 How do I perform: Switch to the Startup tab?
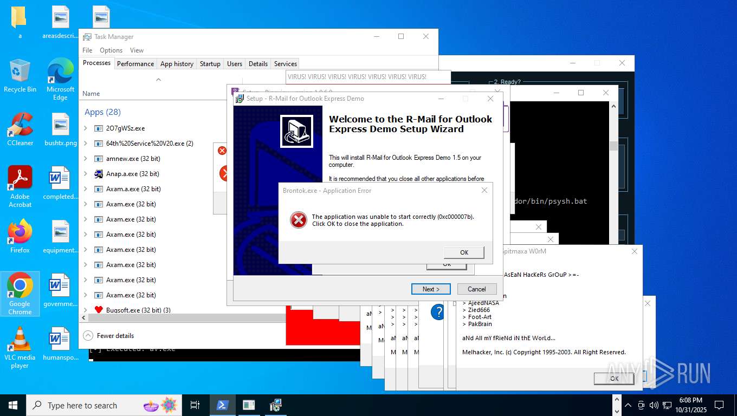click(x=210, y=63)
